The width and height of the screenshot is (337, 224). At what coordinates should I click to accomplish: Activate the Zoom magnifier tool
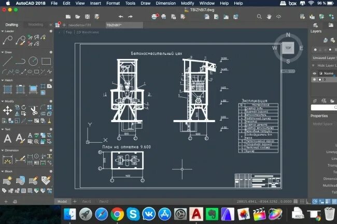pos(259,17)
